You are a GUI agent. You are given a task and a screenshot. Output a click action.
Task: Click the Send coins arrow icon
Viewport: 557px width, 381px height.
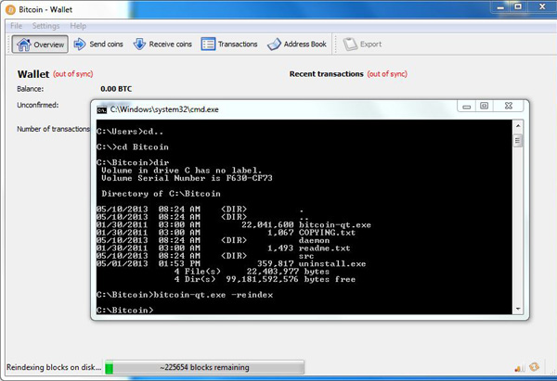80,44
